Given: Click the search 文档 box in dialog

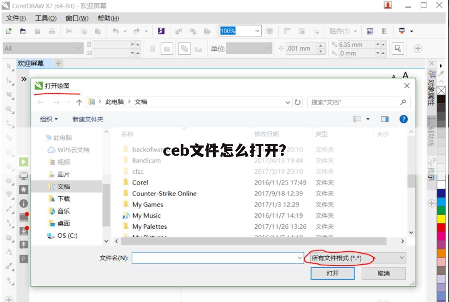Looking at the screenshot, I should coord(359,102).
